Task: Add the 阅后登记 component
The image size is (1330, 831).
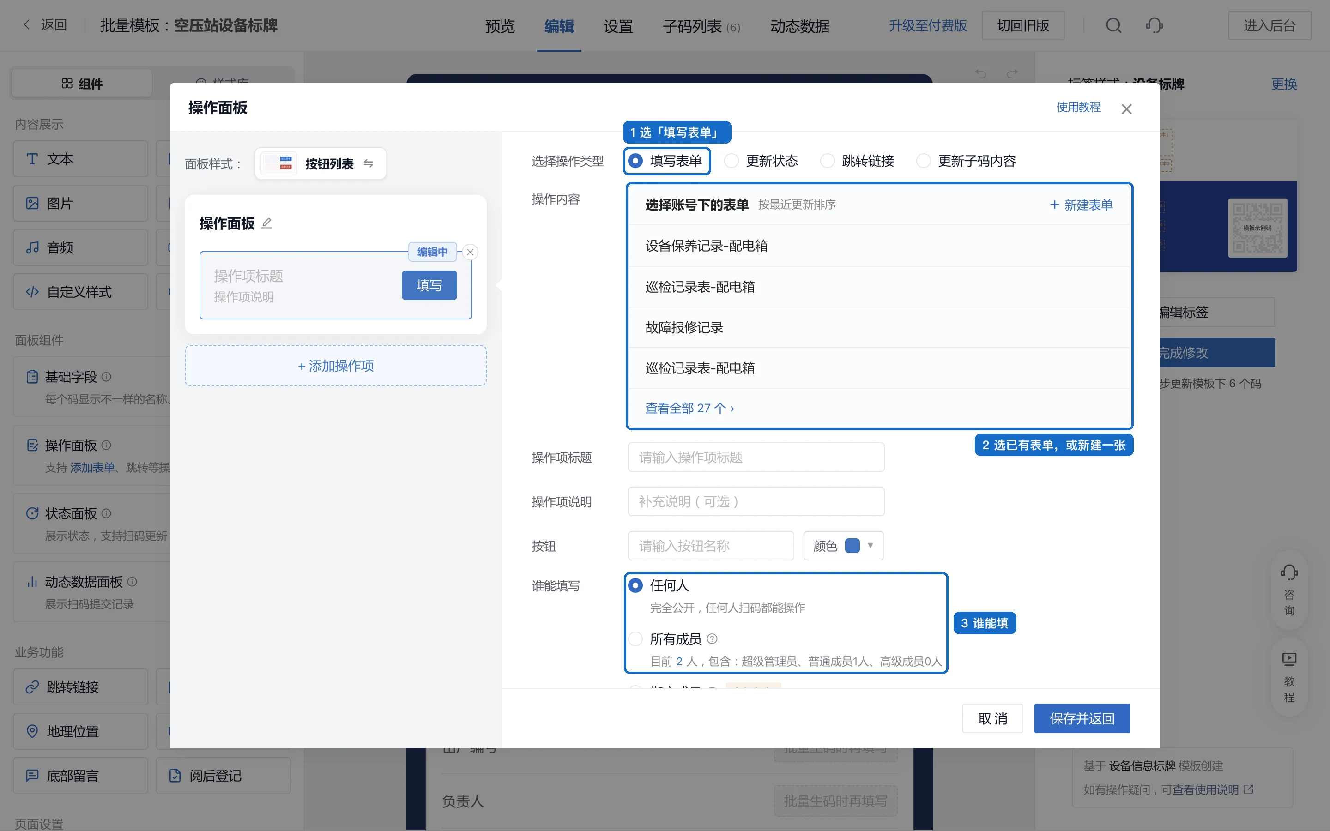Action: 223,776
